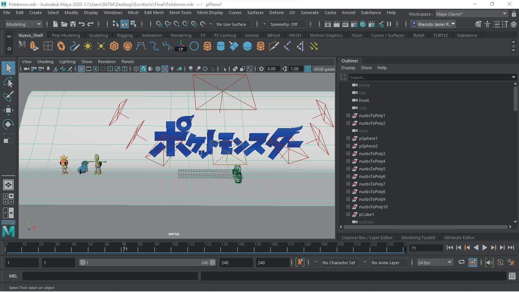This screenshot has width=519, height=292.
Task: Undo the last action
Action: tap(82, 24)
